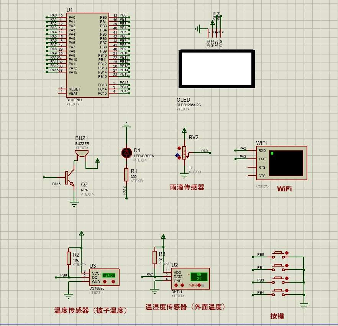Click the left red adjust dot on DS18B20
Screen dimensions: 338x326
105,282
